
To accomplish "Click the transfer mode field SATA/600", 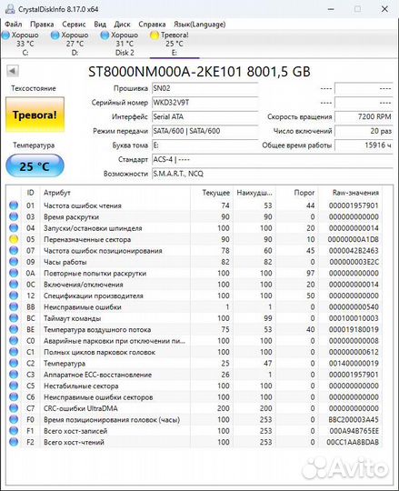I will point(204,131).
